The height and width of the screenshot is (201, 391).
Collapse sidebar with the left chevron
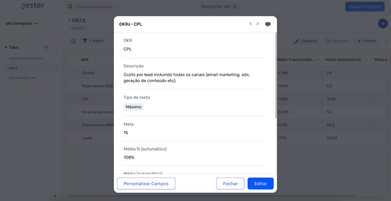55,196
